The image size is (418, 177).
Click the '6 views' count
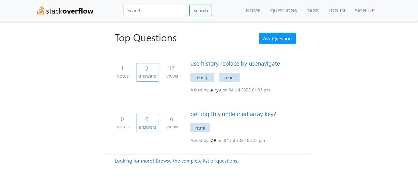coord(172,123)
